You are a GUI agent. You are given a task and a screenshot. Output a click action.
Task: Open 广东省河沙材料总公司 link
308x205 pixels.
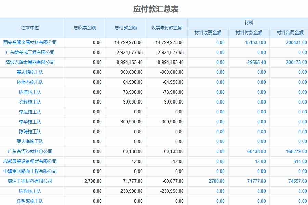point(32,151)
